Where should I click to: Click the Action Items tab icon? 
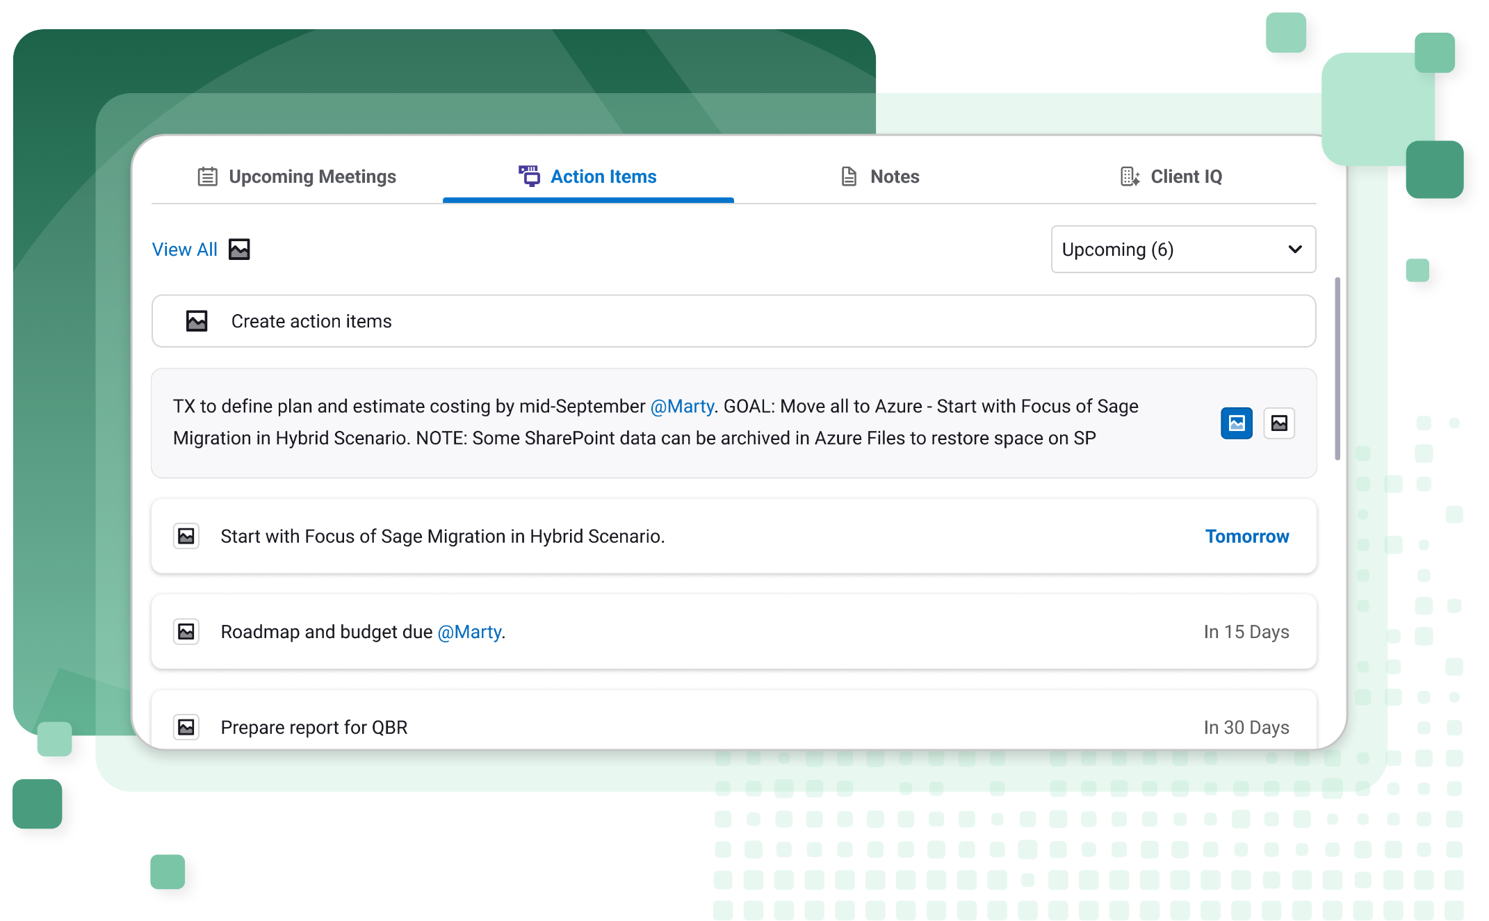529,176
